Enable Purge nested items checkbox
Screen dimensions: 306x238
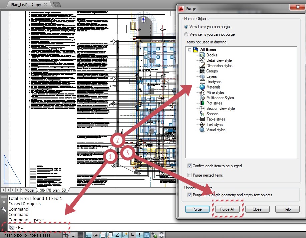[x=190, y=175]
